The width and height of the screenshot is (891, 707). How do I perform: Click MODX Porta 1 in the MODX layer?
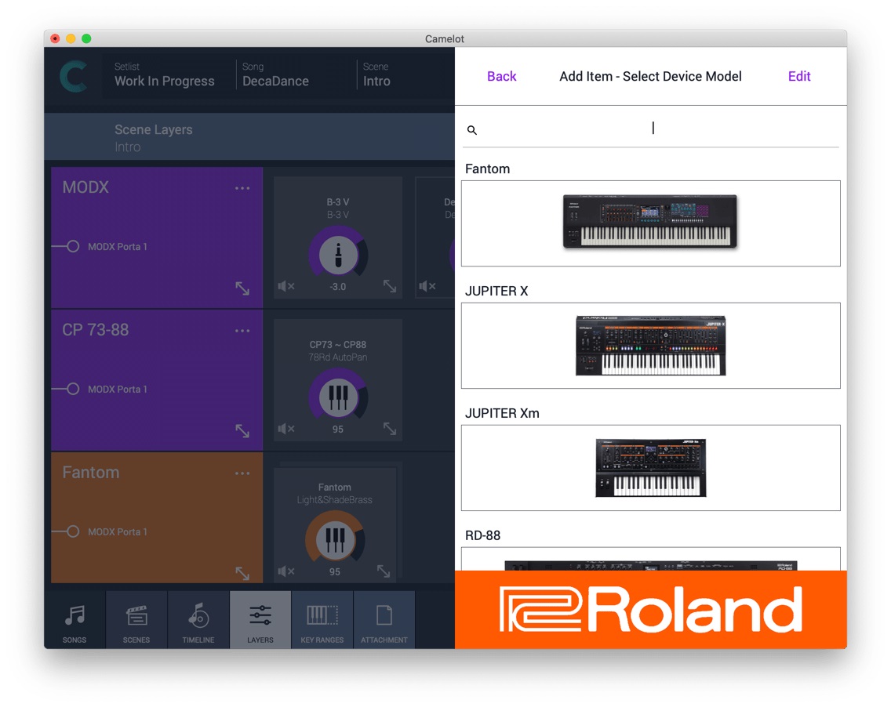click(x=118, y=246)
